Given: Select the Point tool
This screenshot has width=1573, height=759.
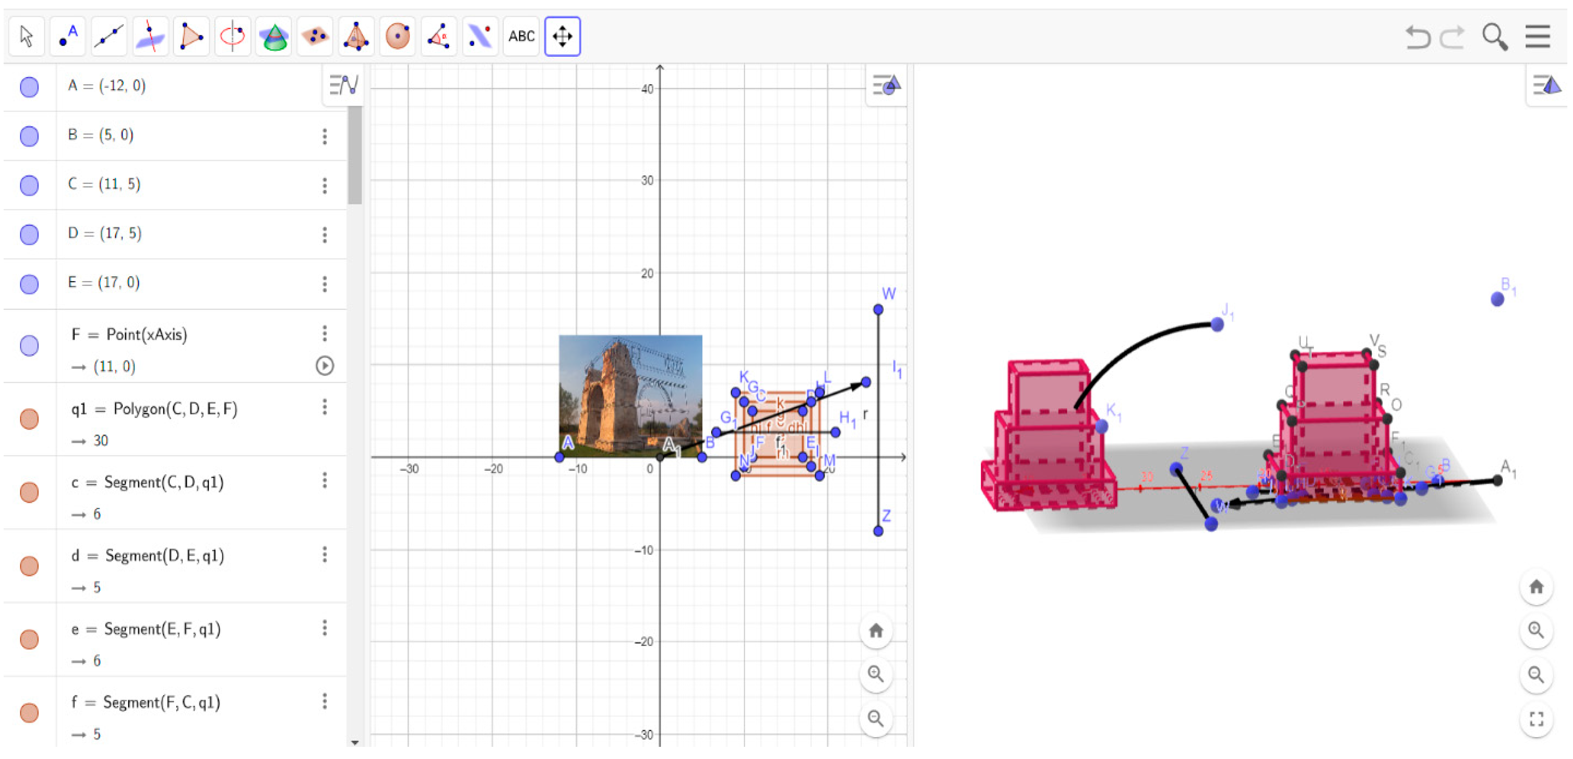Looking at the screenshot, I should point(68,36).
